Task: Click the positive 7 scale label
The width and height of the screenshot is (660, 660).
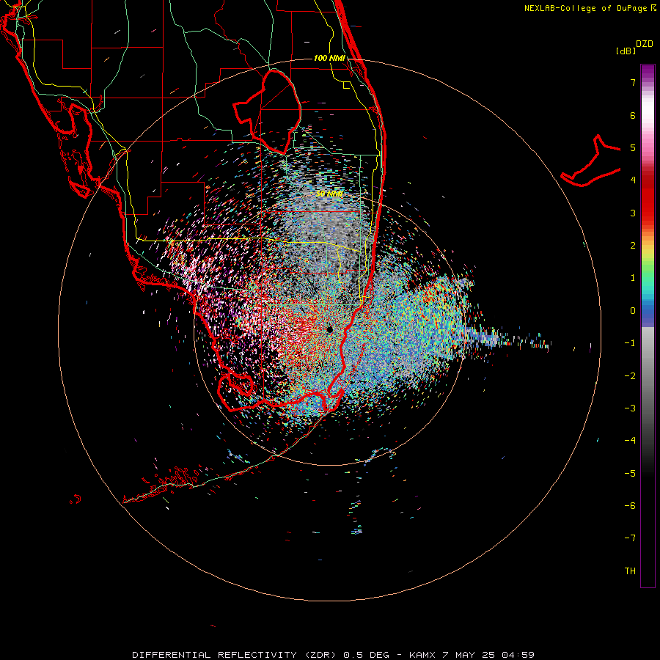Action: click(633, 82)
